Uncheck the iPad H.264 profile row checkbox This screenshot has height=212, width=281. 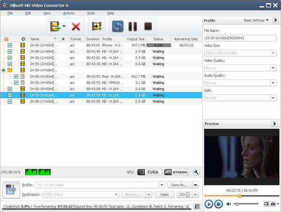(x=16, y=76)
